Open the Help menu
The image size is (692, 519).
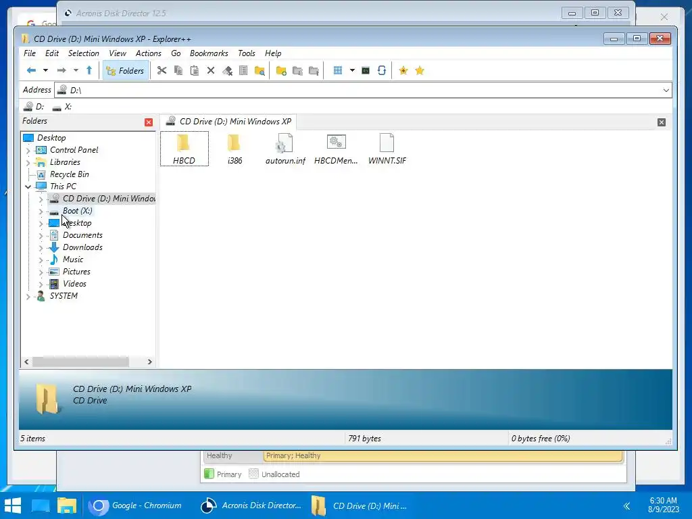point(273,53)
